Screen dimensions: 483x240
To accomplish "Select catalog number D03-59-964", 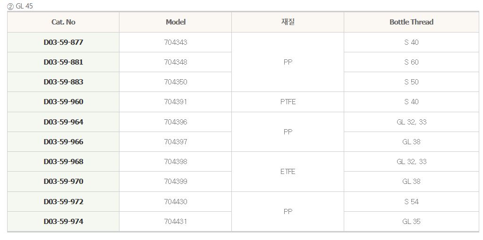I will [x=63, y=122].
